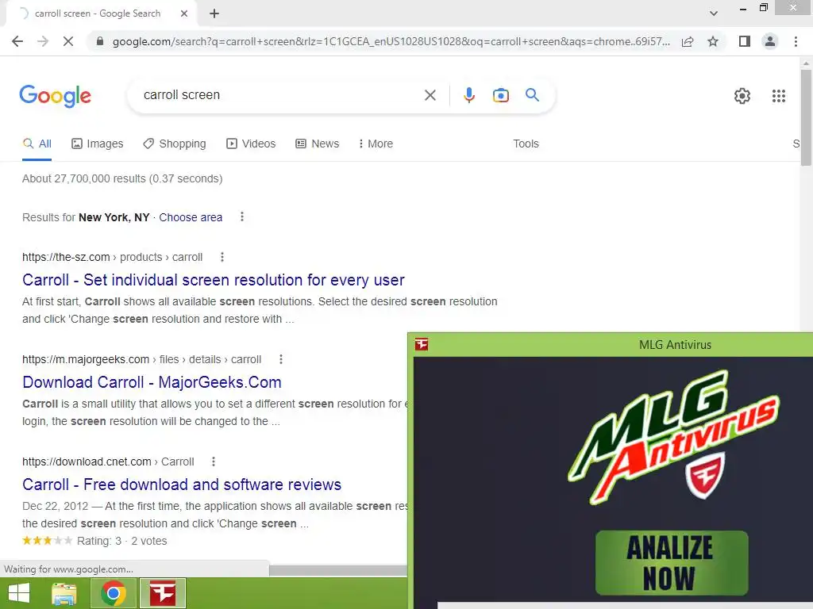Open options dots for majorgeeks result
This screenshot has width=813, height=609.
pos(281,359)
